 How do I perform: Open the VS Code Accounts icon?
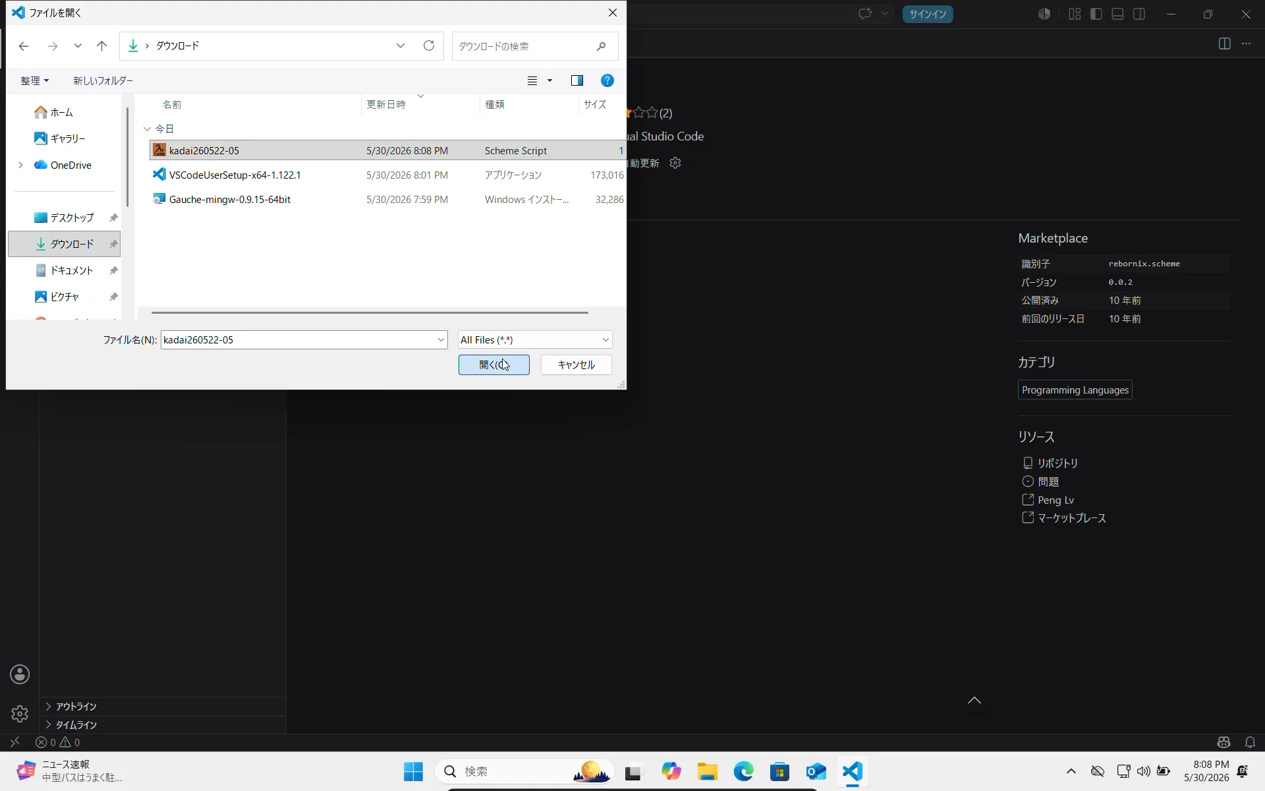(20, 674)
